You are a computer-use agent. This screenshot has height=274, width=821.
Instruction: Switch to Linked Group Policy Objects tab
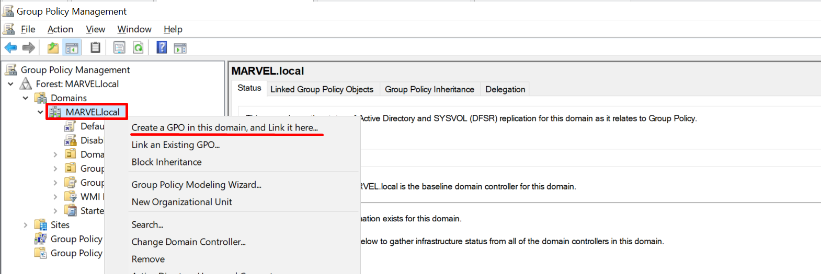tap(322, 89)
